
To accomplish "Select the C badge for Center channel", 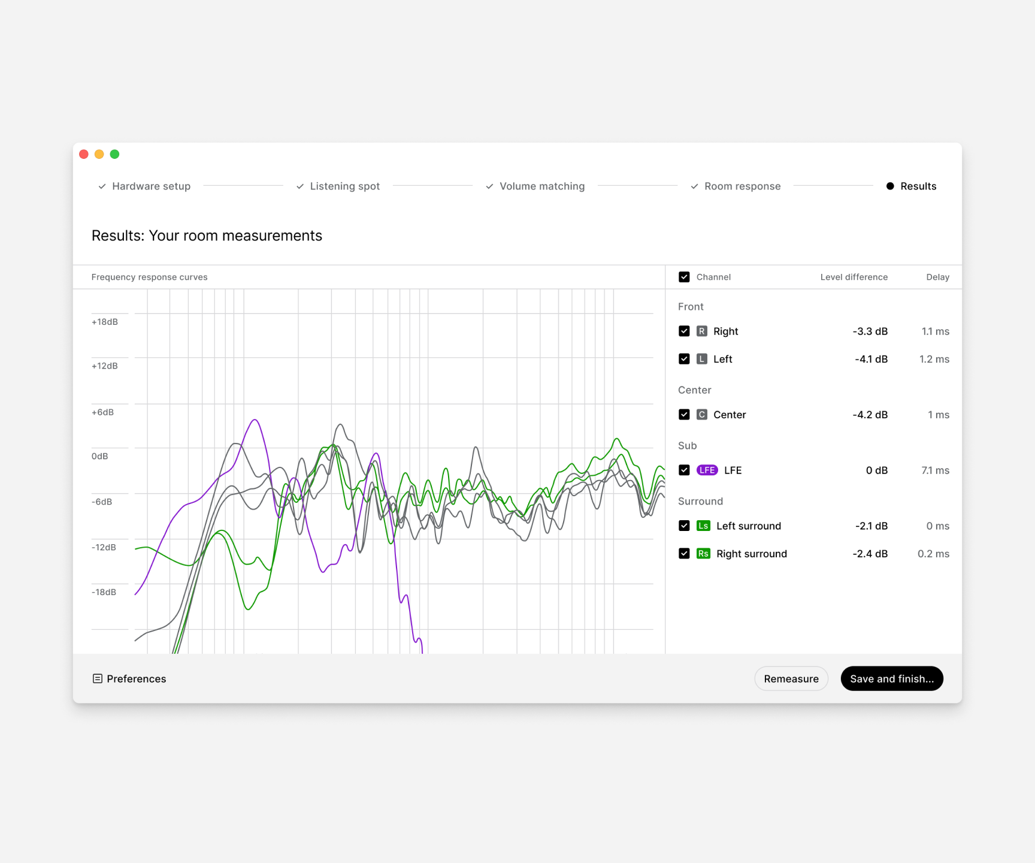I will pos(702,414).
